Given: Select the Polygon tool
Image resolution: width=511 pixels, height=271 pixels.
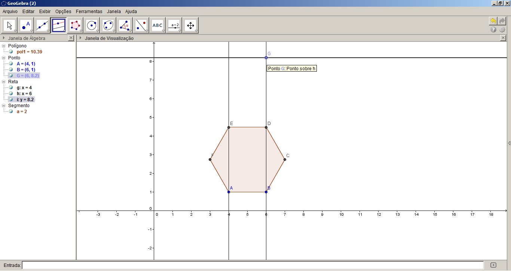Looking at the screenshot, I should click(x=75, y=25).
